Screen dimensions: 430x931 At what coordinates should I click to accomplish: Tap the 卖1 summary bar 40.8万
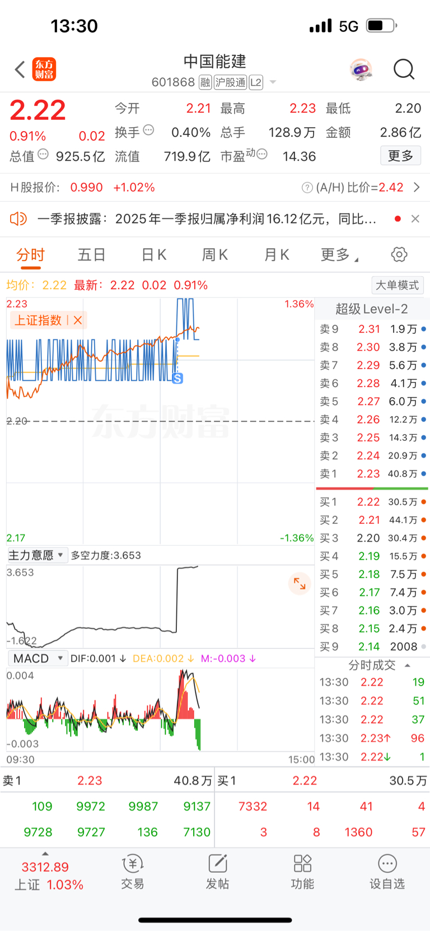107,780
